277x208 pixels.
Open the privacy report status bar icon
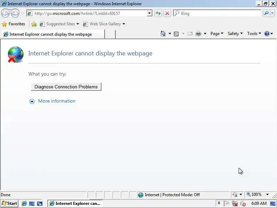(x=235, y=195)
